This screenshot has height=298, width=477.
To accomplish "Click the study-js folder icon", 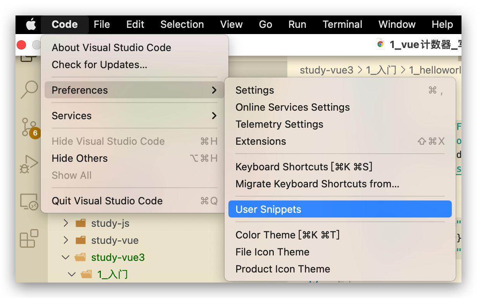I will [x=81, y=223].
